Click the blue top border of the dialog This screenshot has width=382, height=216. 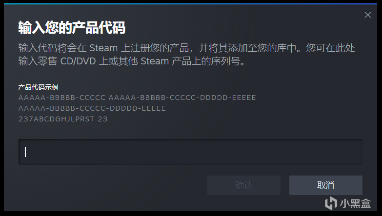click(190, 4)
